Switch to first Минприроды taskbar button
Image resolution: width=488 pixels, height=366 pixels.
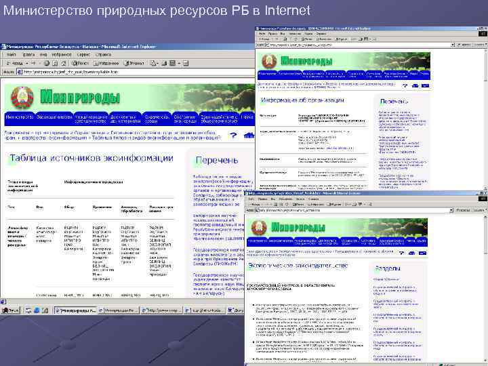(x=76, y=310)
